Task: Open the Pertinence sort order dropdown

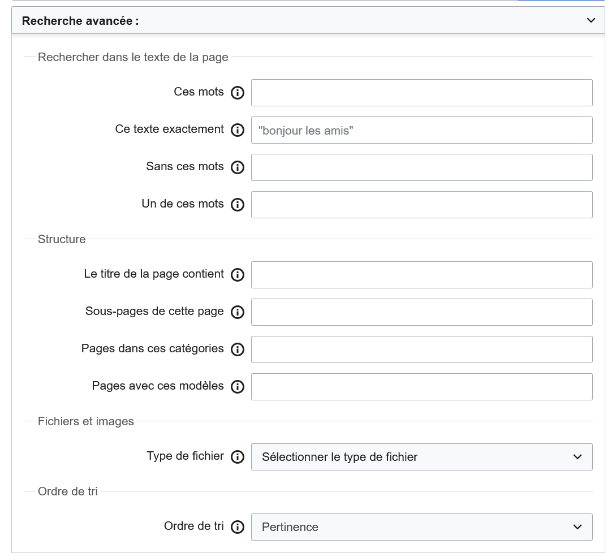Action: point(422,527)
